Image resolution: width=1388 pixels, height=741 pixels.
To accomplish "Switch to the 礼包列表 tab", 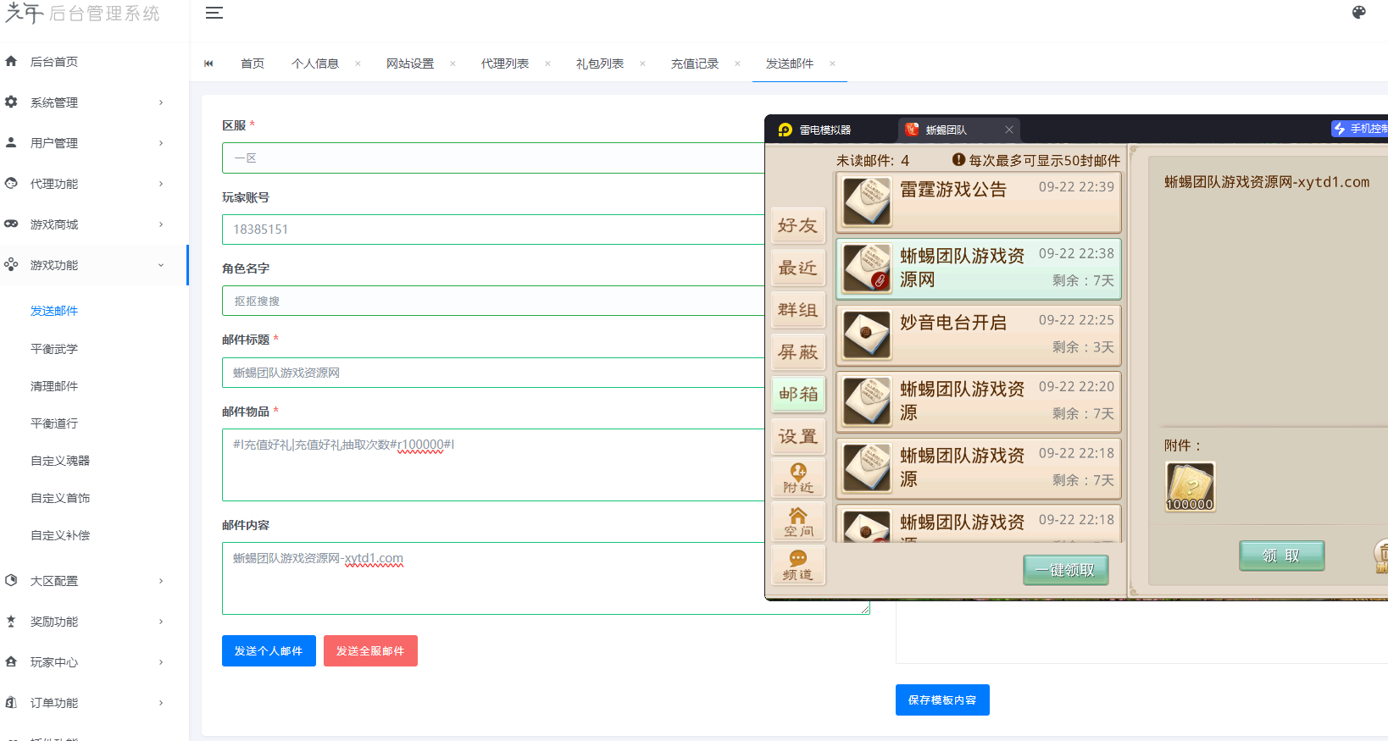I will pyautogui.click(x=600, y=64).
